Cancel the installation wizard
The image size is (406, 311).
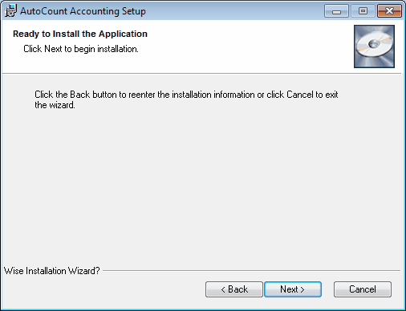coord(363,289)
